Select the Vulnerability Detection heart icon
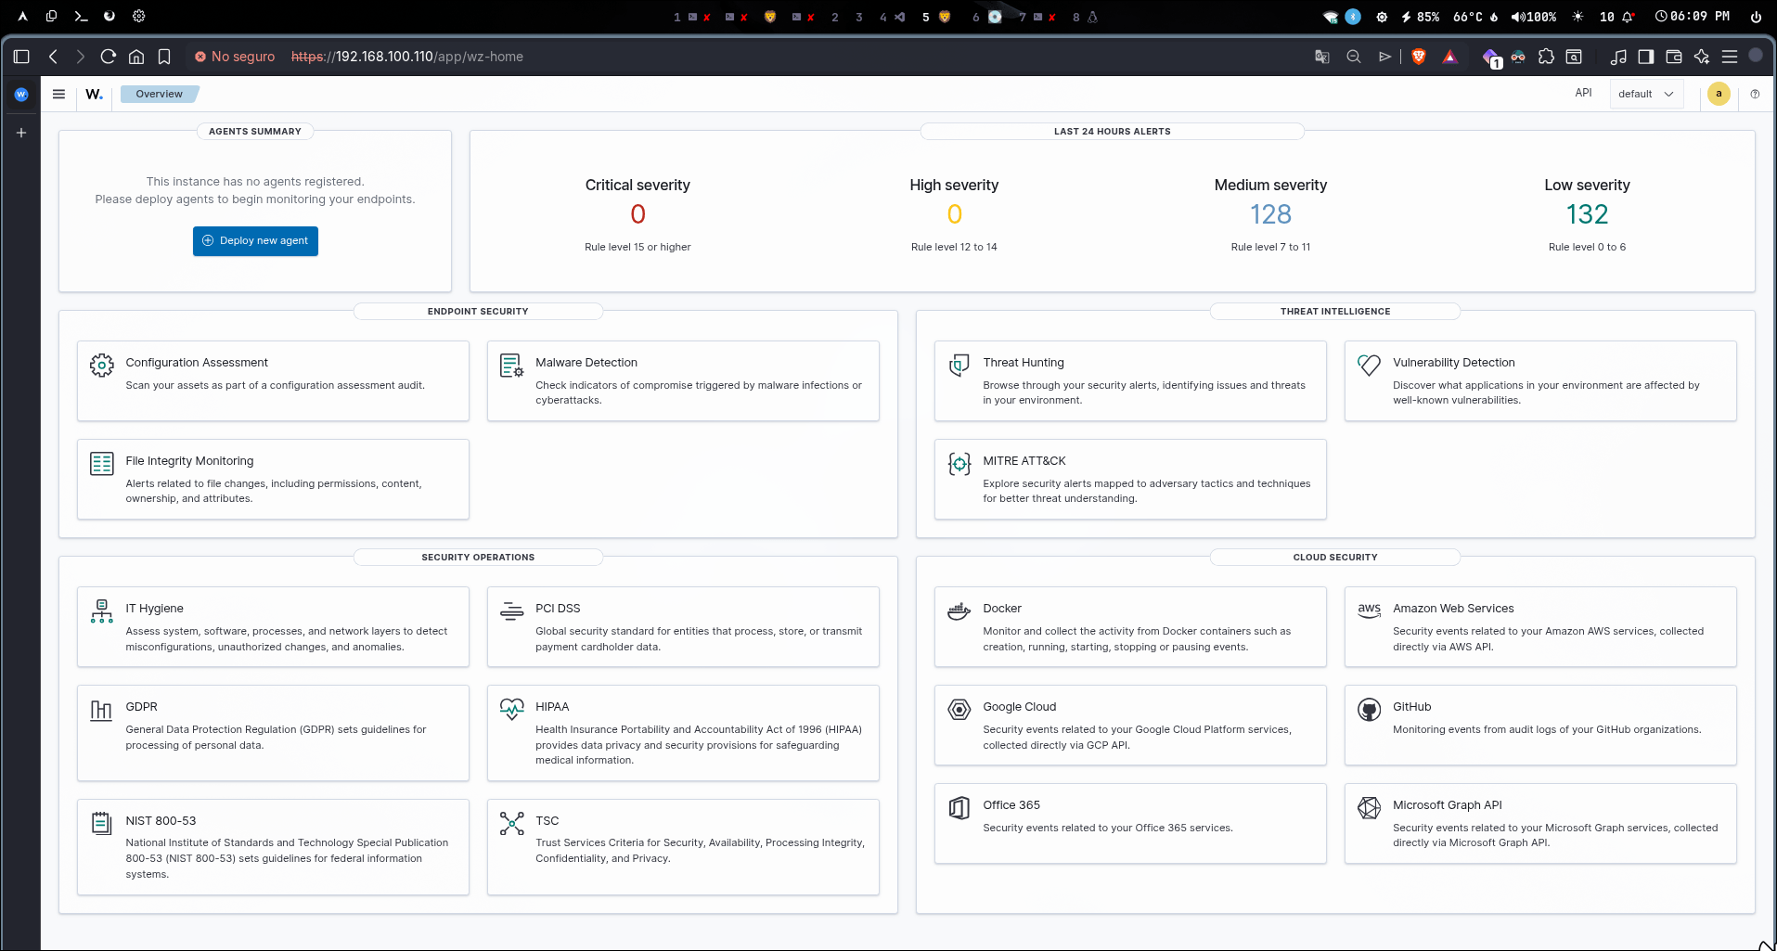1777x951 pixels. 1369,366
